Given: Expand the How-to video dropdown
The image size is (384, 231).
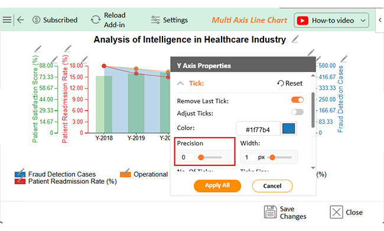Looking at the screenshot, I should [x=363, y=20].
